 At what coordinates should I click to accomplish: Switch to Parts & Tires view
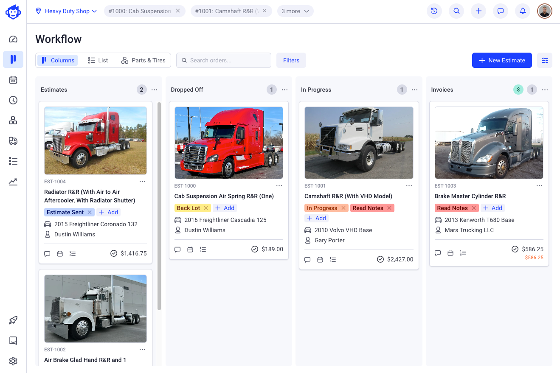click(x=144, y=60)
